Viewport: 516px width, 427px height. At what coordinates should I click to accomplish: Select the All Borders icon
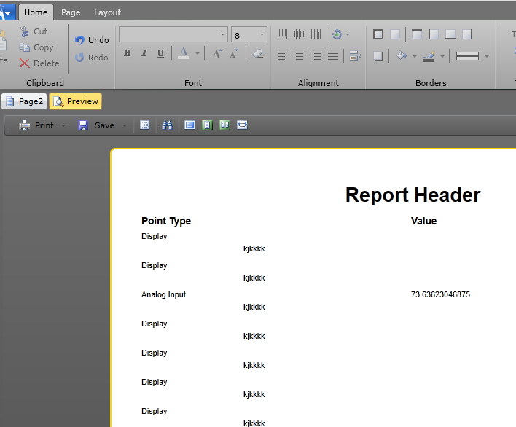pyautogui.click(x=378, y=34)
